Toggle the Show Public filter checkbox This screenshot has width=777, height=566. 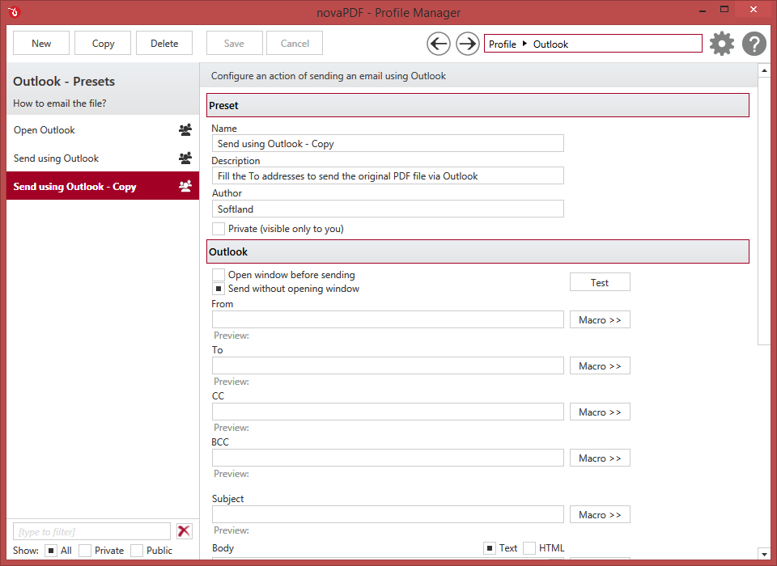(x=137, y=551)
